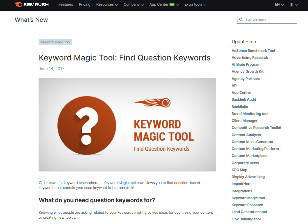Select Display Advertising in sidebar
The width and height of the screenshot is (308, 224).
[x=248, y=177]
